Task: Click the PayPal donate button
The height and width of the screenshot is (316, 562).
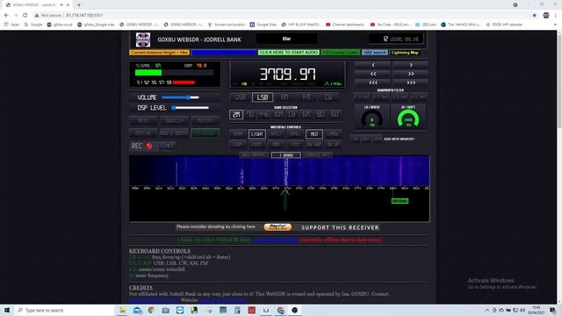Action: (277, 226)
